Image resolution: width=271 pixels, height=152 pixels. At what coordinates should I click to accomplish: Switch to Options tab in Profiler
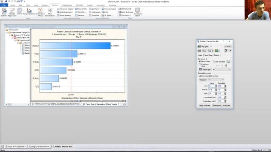point(217,55)
